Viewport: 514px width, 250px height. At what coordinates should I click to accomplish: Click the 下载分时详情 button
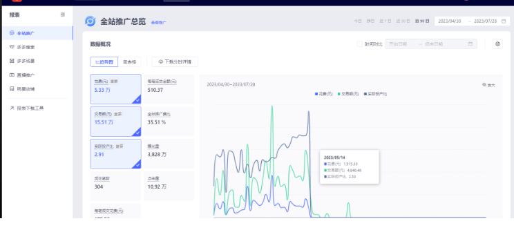click(x=175, y=61)
